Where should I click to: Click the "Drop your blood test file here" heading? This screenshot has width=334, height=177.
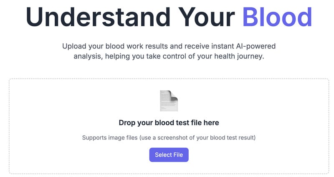[169, 123]
